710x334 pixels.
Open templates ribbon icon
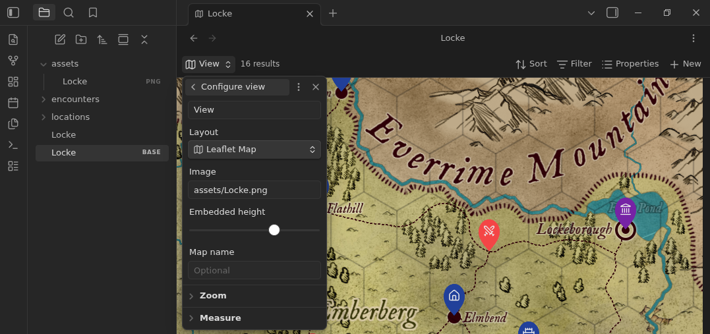pos(13,124)
